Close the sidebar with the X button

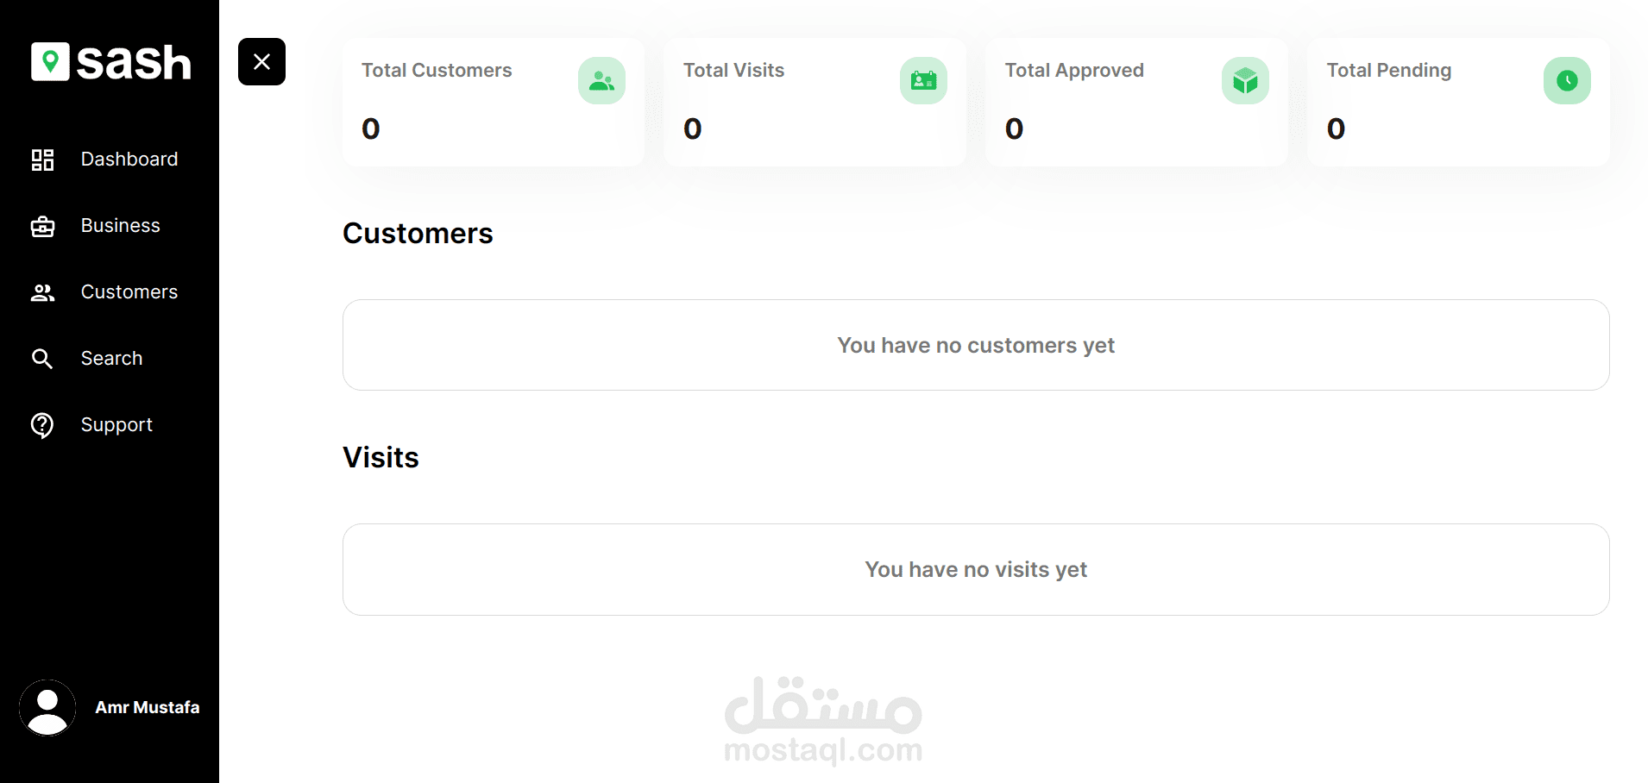[261, 61]
